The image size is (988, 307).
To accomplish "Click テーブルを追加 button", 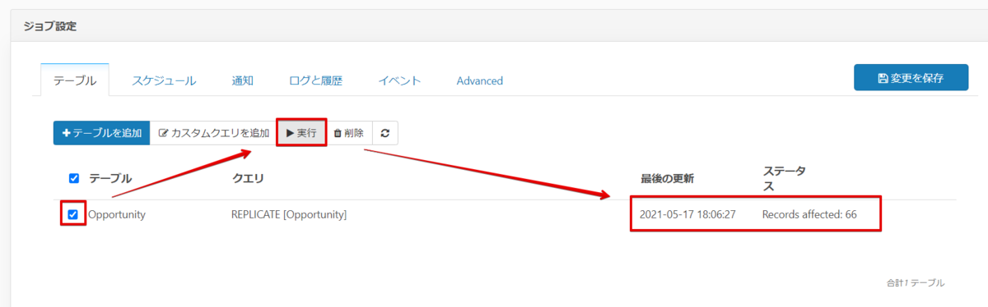I will 102,133.
